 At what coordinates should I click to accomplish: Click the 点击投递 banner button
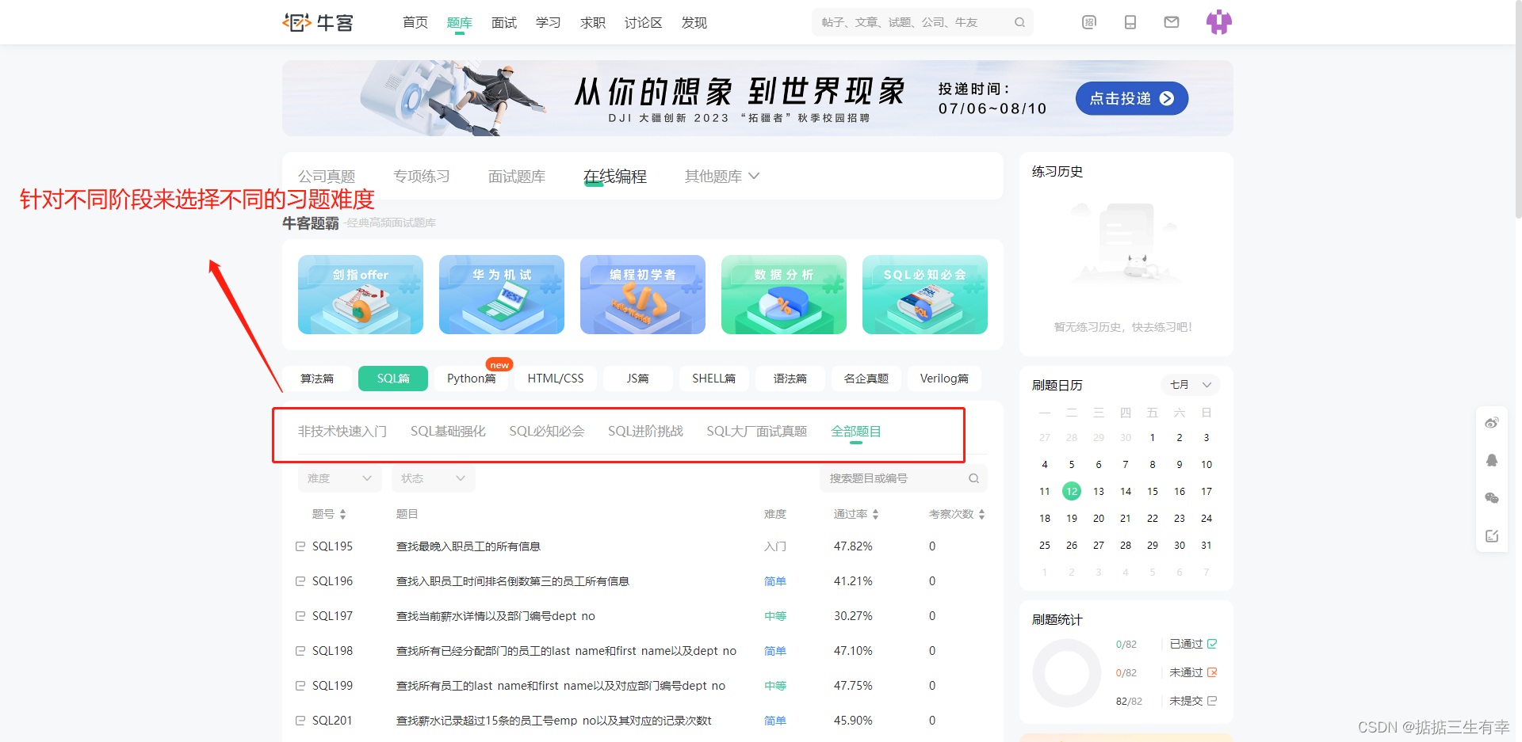(x=1132, y=98)
